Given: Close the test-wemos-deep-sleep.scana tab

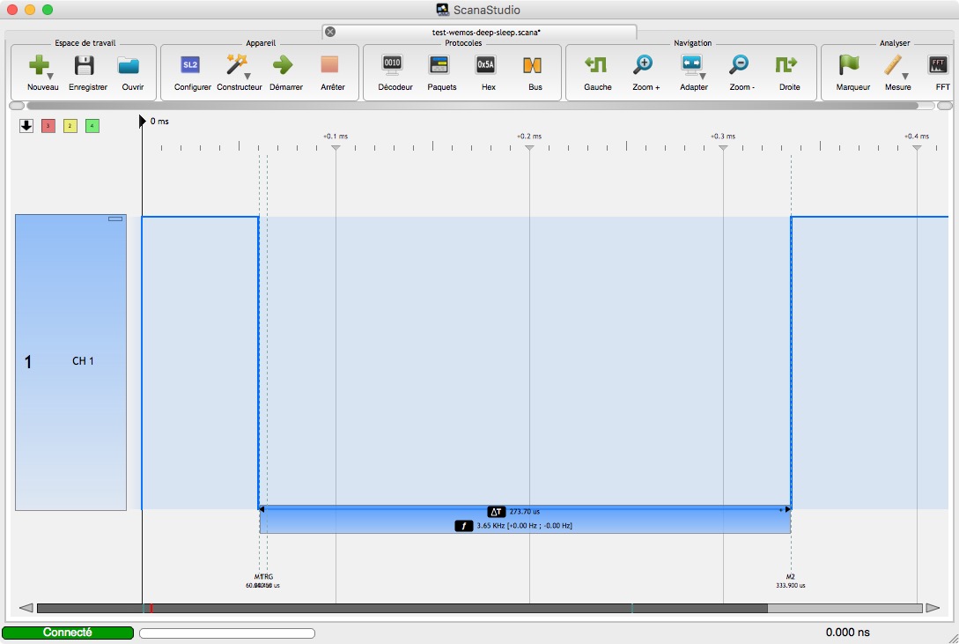Looking at the screenshot, I should coord(330,32).
